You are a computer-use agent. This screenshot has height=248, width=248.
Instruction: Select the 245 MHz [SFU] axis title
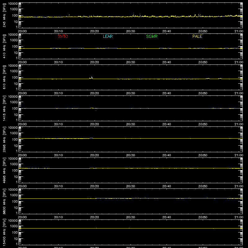point(4,15)
